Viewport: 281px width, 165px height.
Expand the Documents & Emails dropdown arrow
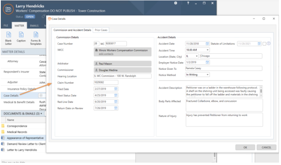41,114
